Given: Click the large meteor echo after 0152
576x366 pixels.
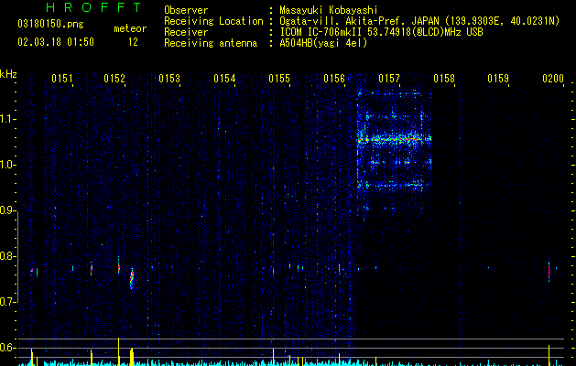Looking at the screenshot, I should point(132,279).
